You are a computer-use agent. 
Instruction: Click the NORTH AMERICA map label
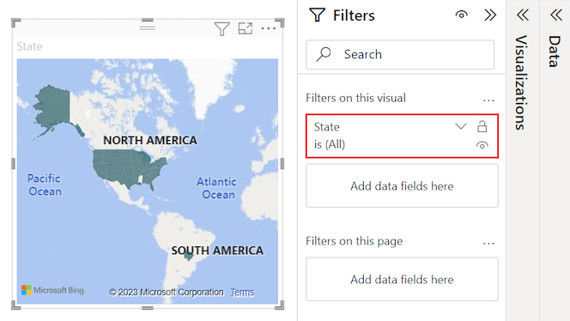pos(150,140)
